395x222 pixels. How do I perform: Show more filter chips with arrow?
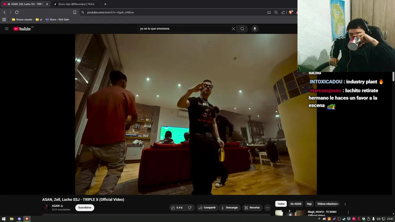pos(345,204)
